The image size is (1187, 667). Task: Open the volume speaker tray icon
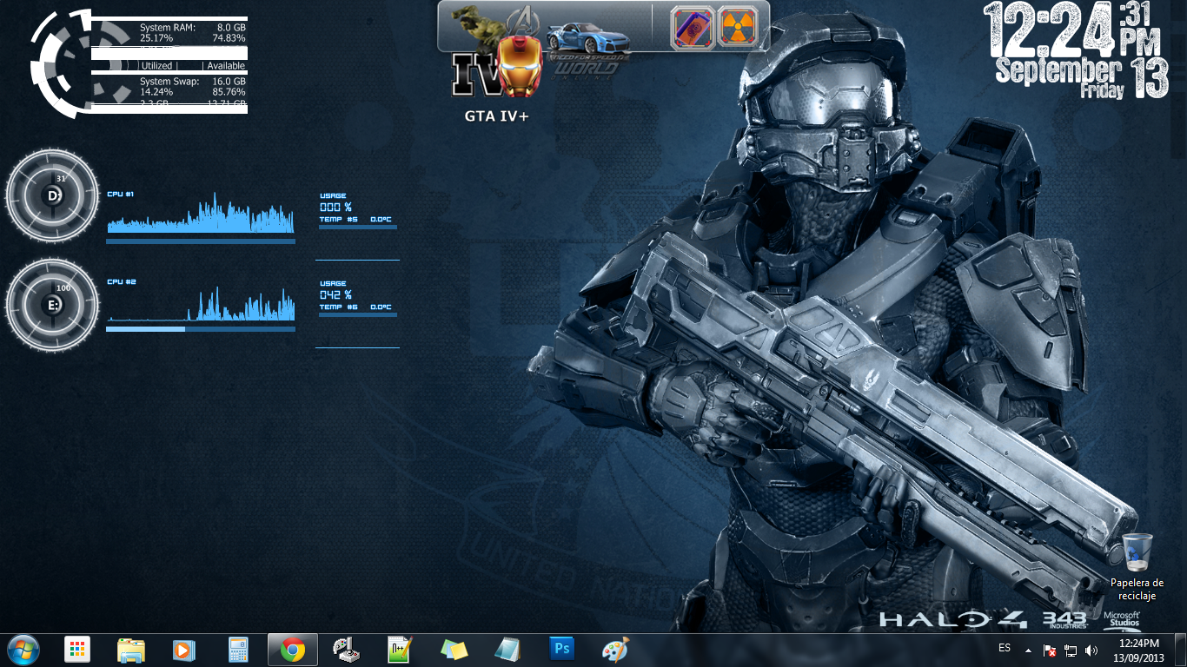click(x=1091, y=650)
